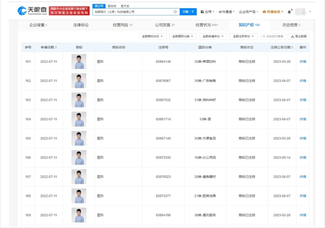
Task: Open the 经营状况 tab
Action: [x=207, y=25]
